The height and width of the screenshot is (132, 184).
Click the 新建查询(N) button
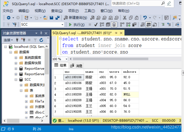(75, 18)
